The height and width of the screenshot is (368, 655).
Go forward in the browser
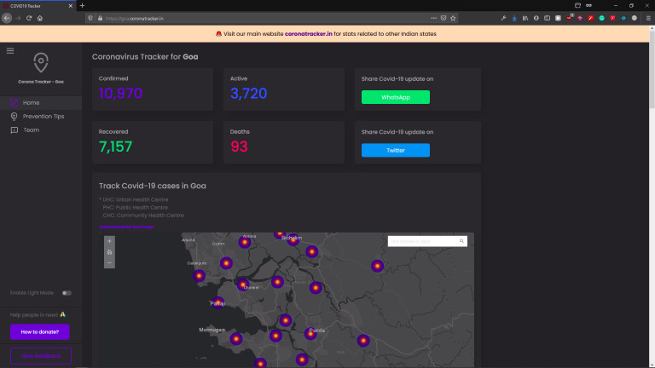[18, 18]
